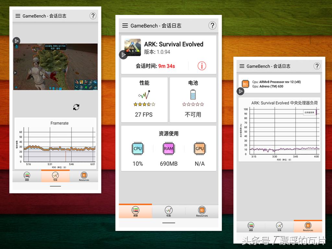Click the four-star performance rating stars
The width and height of the screenshot is (332, 249).
(x=144, y=104)
